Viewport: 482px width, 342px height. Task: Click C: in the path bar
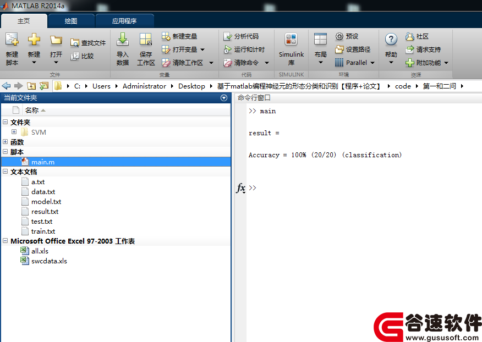coord(77,86)
